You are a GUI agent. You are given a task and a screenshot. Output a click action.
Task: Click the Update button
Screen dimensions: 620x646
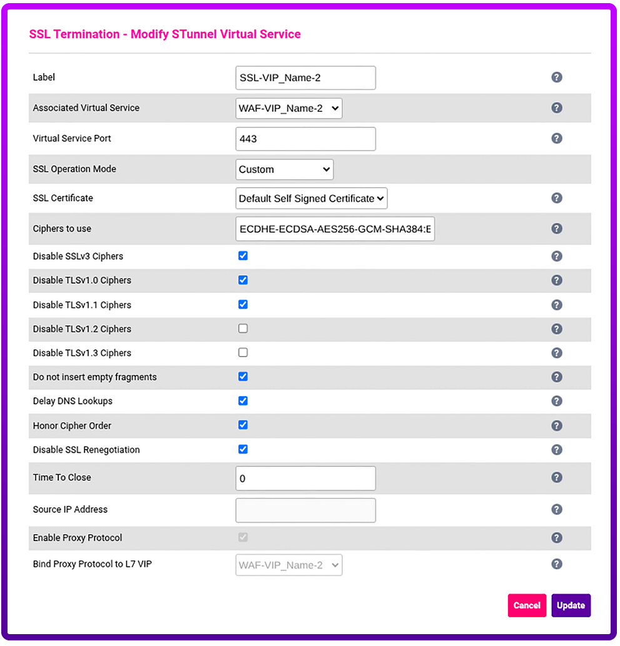(x=571, y=605)
